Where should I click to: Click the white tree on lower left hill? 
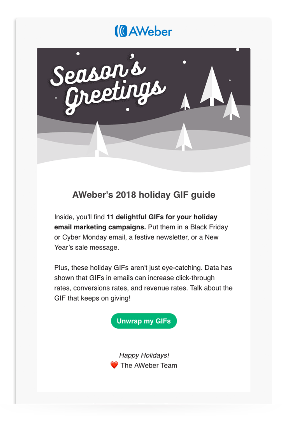[97, 139]
